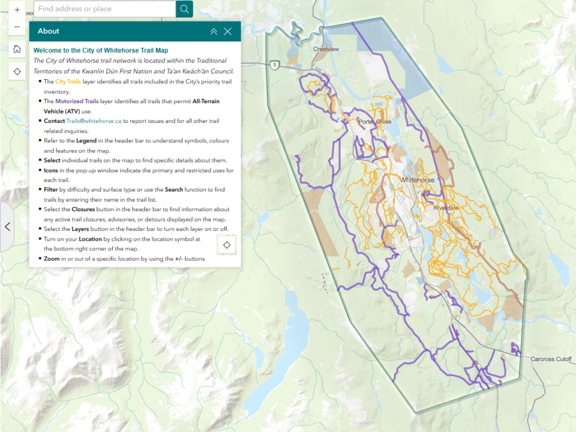This screenshot has width=576, height=432.
Task: Click location symbol inside the About panel
Action: click(227, 244)
